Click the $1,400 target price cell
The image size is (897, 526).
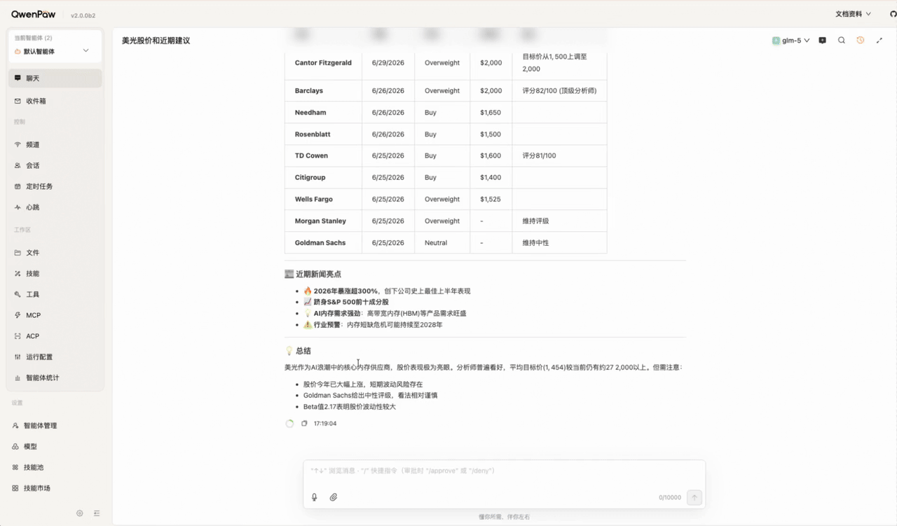point(491,178)
